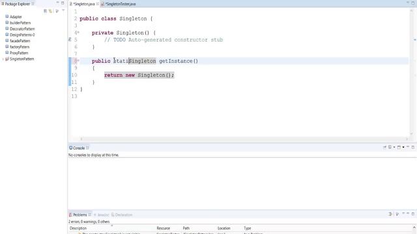Viewport: 417px width, 234px height.
Task: Maximize the Problems view
Action: point(413,214)
